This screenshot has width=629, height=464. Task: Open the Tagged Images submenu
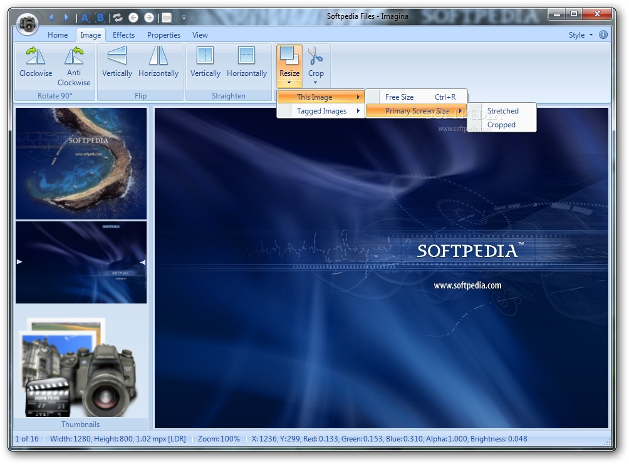[321, 111]
